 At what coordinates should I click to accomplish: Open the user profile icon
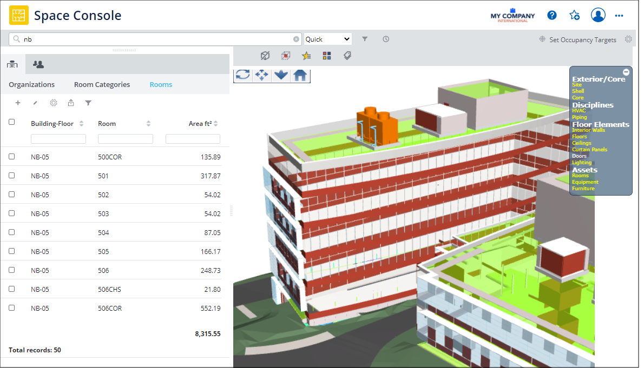pyautogui.click(x=598, y=15)
